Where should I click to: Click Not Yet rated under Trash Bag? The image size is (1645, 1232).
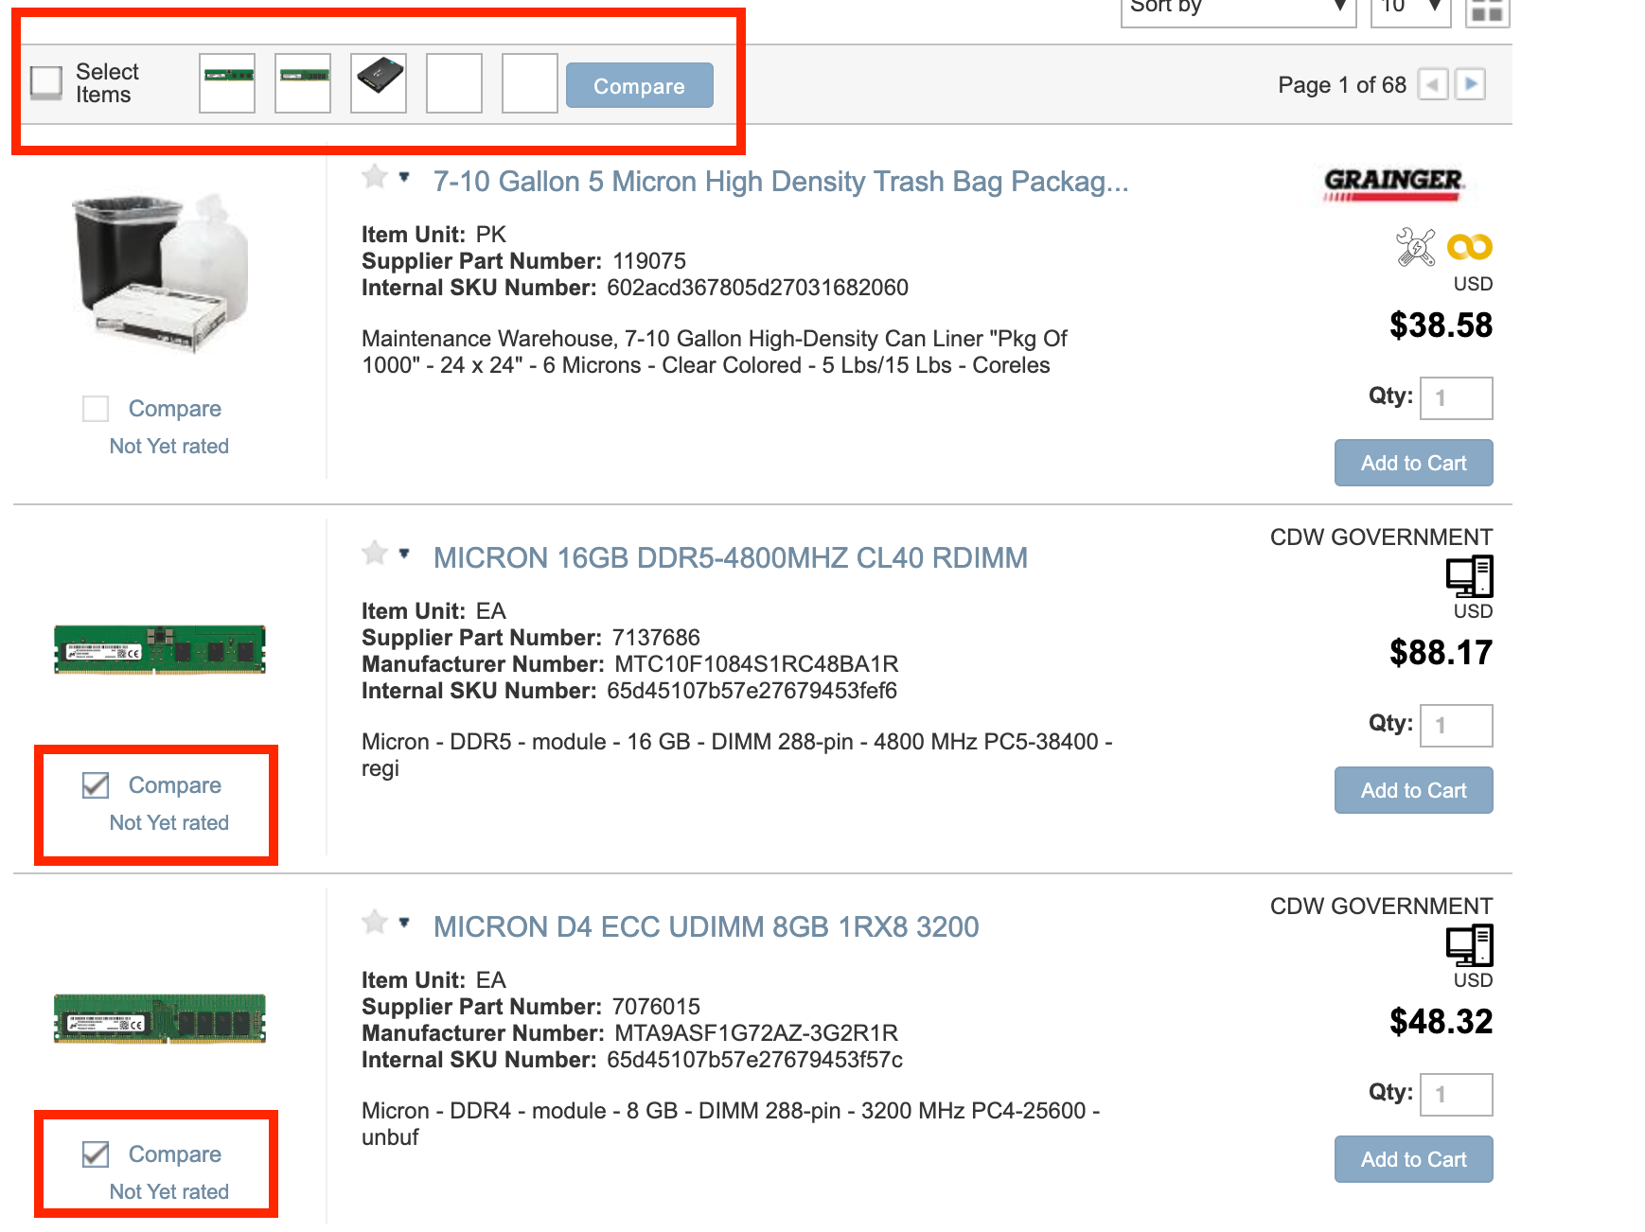pyautogui.click(x=169, y=447)
